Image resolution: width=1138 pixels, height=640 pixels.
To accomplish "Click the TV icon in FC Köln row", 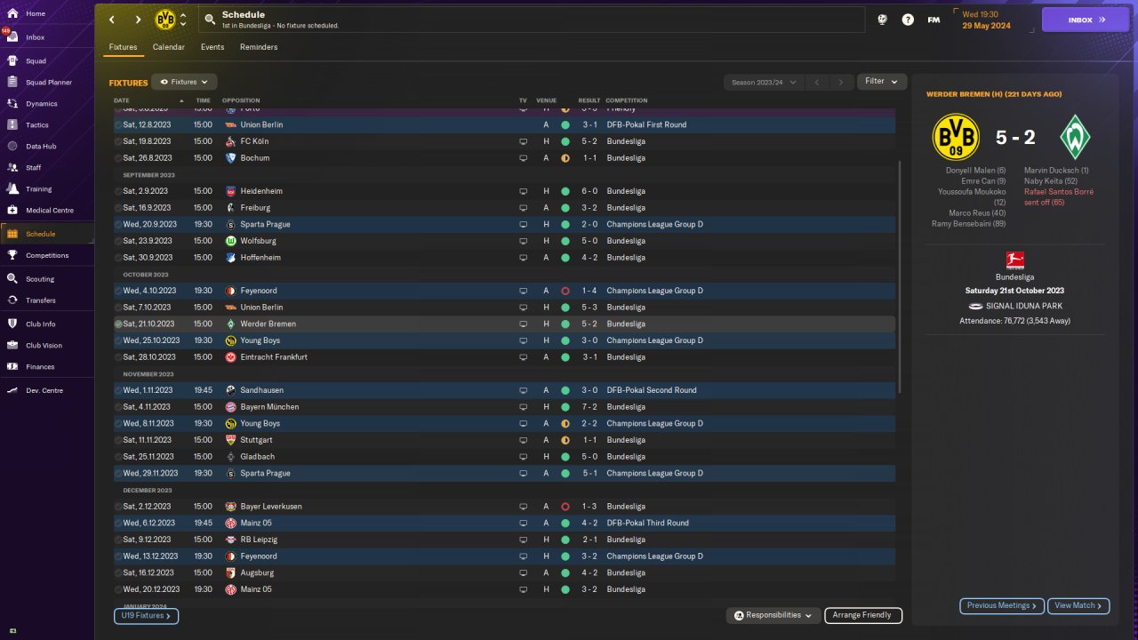I will tap(523, 141).
